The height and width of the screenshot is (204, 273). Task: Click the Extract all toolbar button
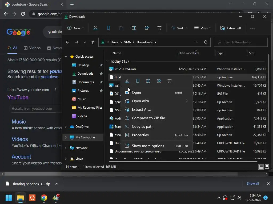231,28
